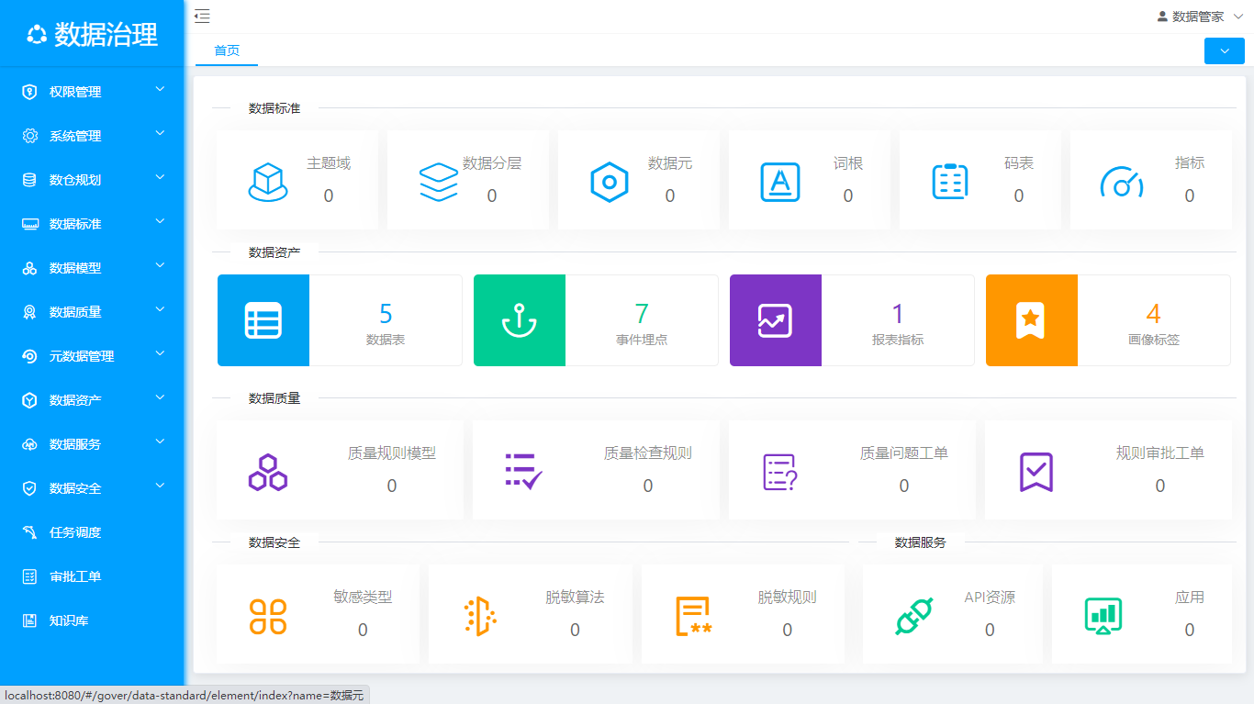Open the 脱敏规则 card
Screen dimensions: 1254x704
click(x=742, y=613)
